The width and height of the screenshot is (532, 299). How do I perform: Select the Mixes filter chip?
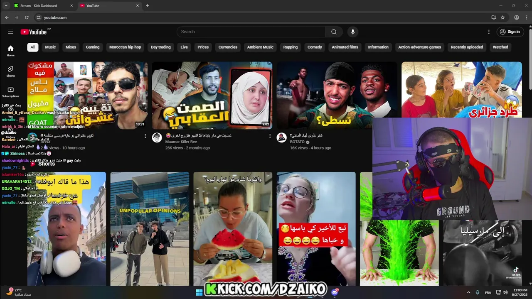click(71, 47)
